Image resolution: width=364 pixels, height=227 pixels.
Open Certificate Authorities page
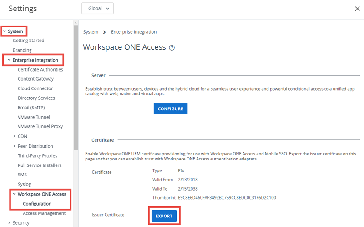pyautogui.click(x=40, y=70)
